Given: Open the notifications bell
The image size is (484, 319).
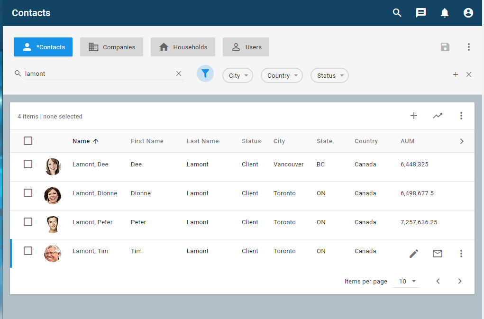Looking at the screenshot, I should point(445,13).
